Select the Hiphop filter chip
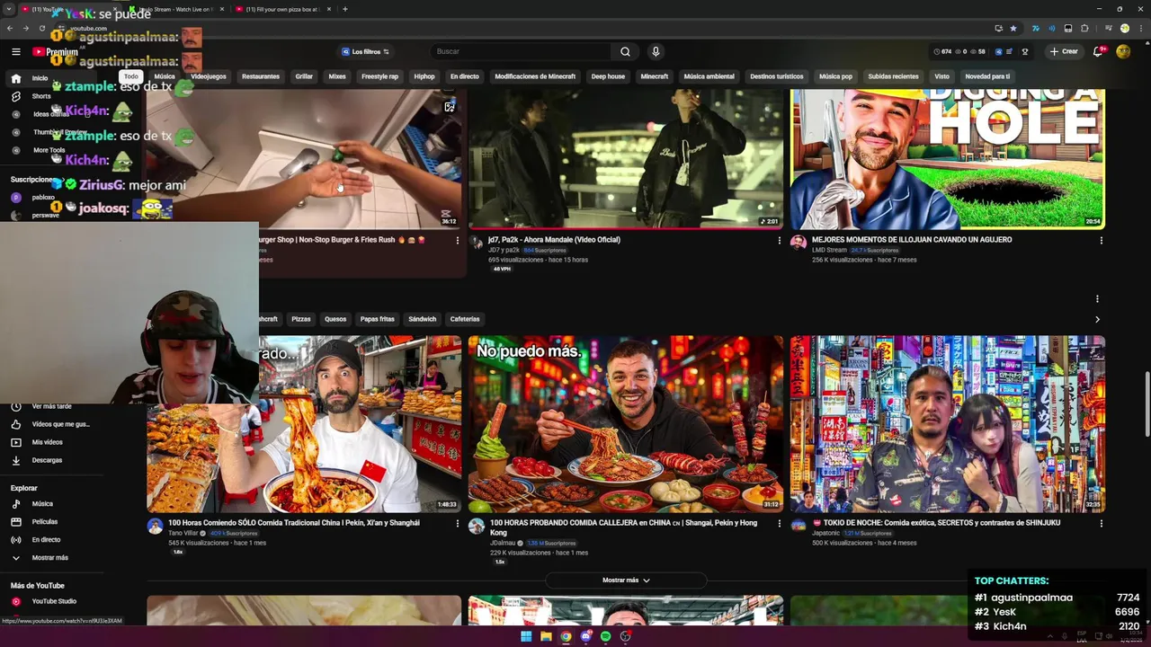This screenshot has height=647, width=1151. pyautogui.click(x=424, y=76)
